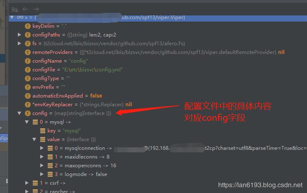Click the back navigation arrow
The height and width of the screenshot is (193, 307).
tap(25, 9)
